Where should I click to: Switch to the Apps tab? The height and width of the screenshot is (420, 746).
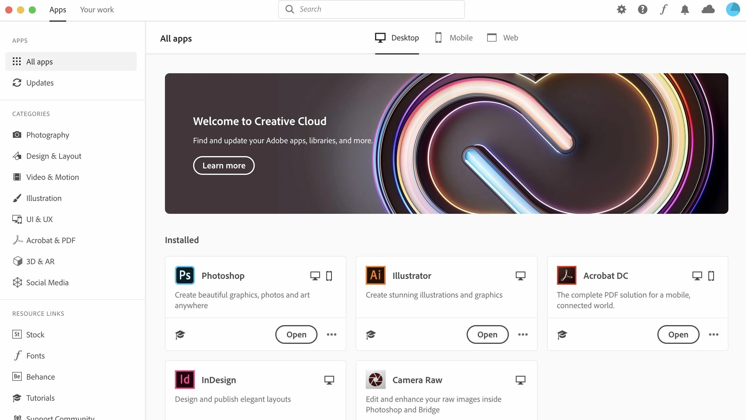pyautogui.click(x=58, y=10)
